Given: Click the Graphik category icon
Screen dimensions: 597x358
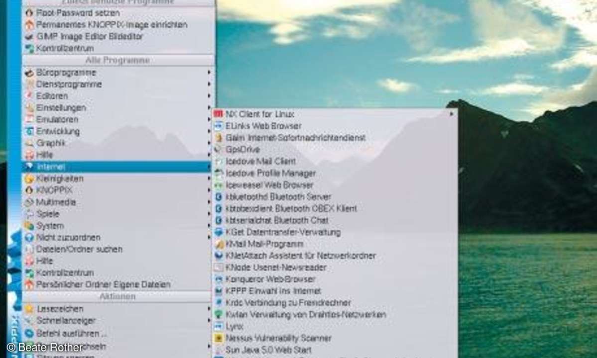Looking at the screenshot, I should [29, 143].
